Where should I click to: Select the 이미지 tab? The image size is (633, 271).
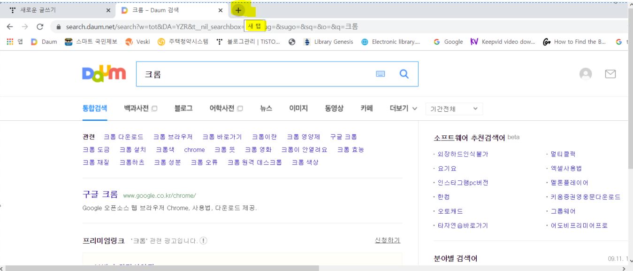click(x=298, y=108)
